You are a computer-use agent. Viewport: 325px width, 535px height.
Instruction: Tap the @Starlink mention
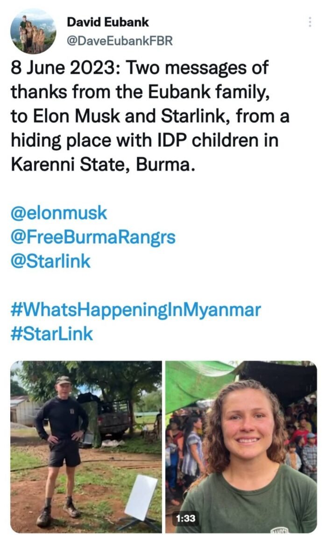[x=50, y=261]
